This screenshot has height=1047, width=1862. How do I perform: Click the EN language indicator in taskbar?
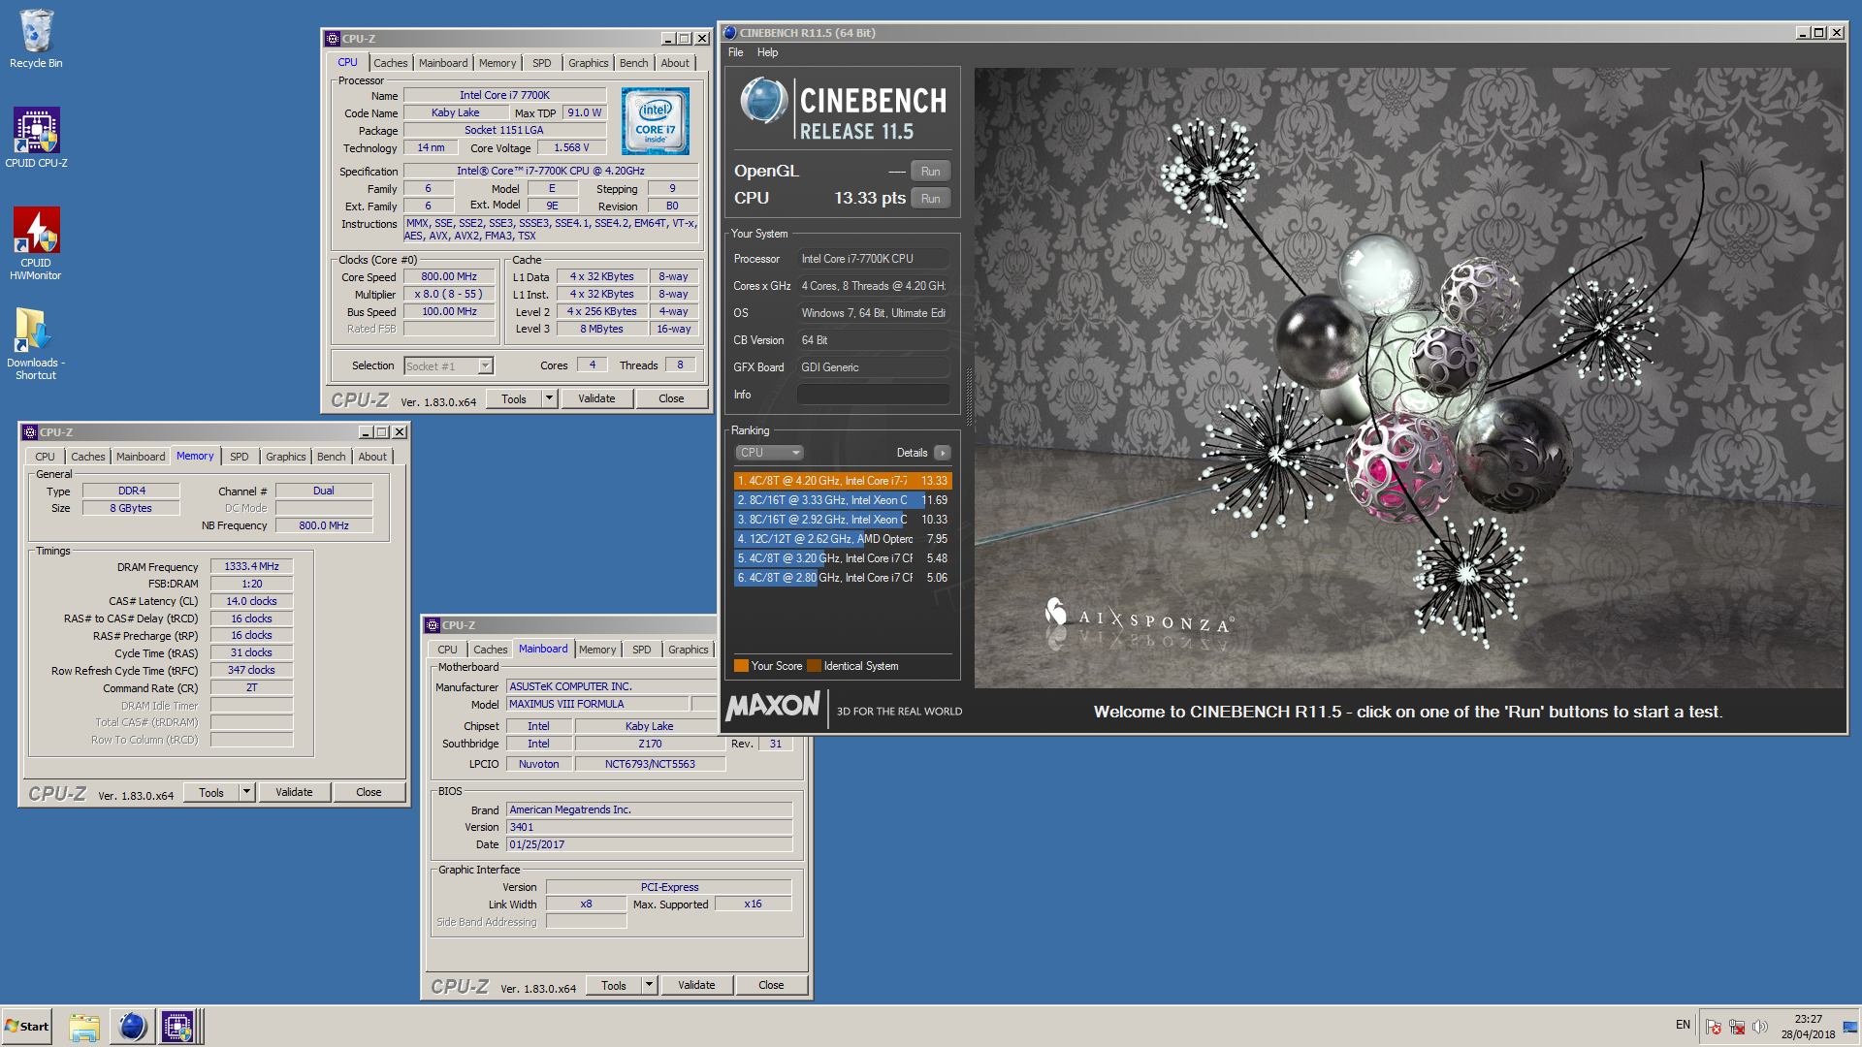(x=1683, y=1025)
